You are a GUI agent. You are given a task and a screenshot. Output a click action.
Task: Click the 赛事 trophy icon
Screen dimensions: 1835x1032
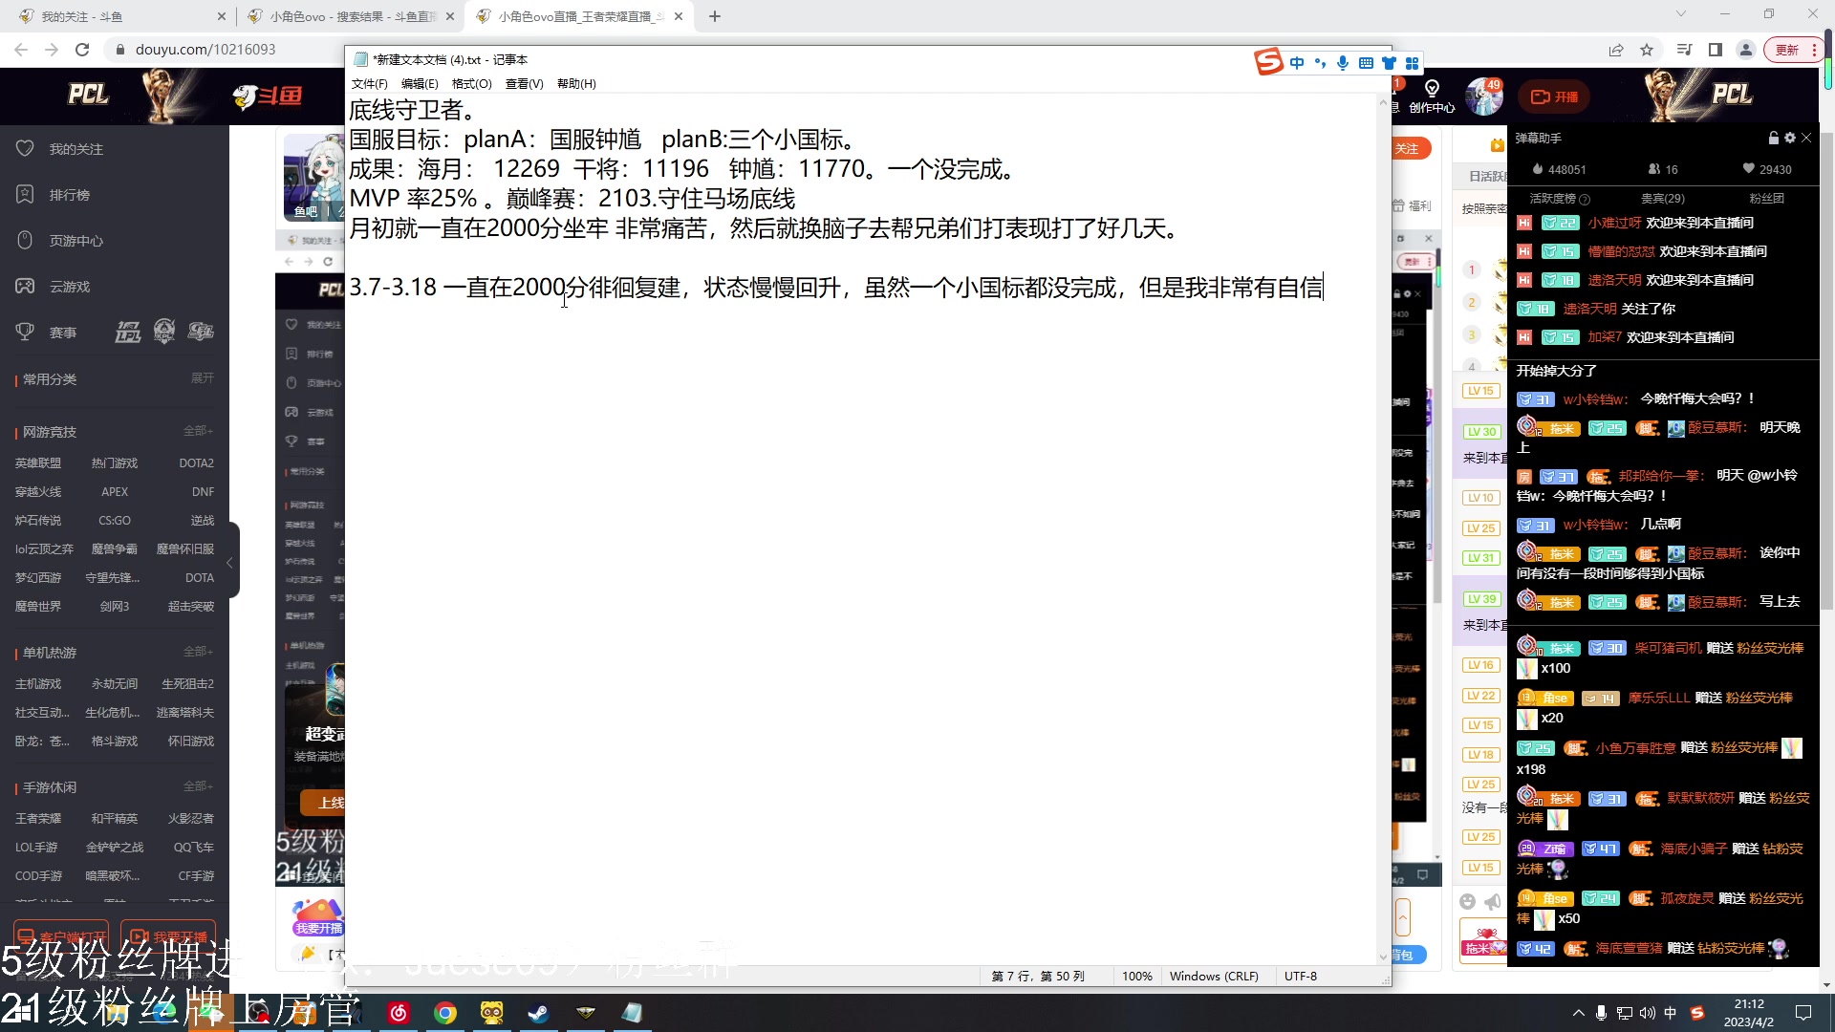pyautogui.click(x=26, y=332)
